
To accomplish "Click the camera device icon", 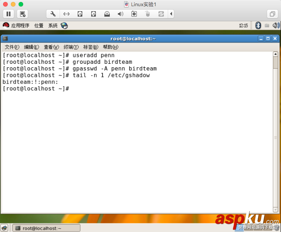I will point(134,14).
